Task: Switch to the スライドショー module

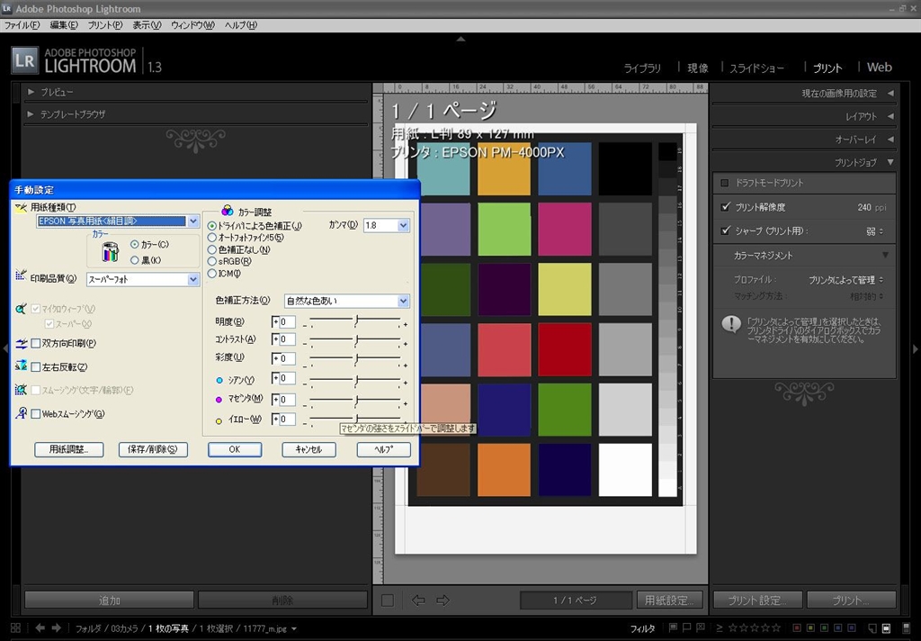Action: point(756,68)
